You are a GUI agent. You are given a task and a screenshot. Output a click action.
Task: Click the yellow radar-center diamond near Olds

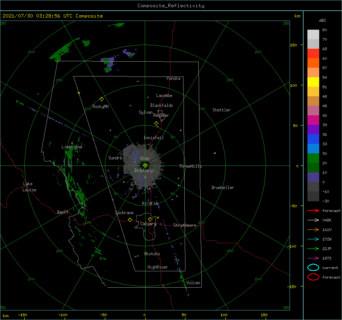click(x=145, y=166)
